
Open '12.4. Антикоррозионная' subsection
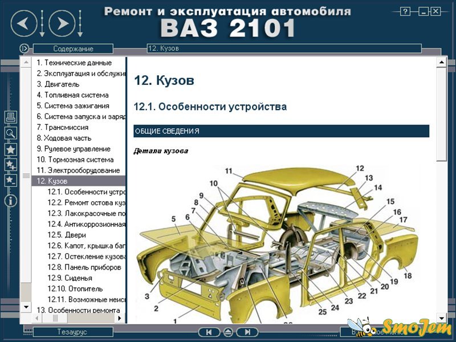coord(87,224)
